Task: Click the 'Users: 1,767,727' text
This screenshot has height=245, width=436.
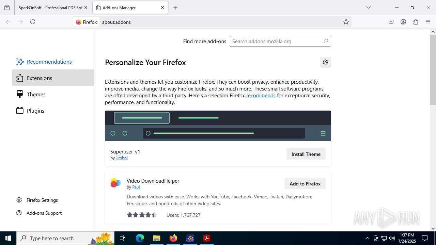Action: pos(183,215)
